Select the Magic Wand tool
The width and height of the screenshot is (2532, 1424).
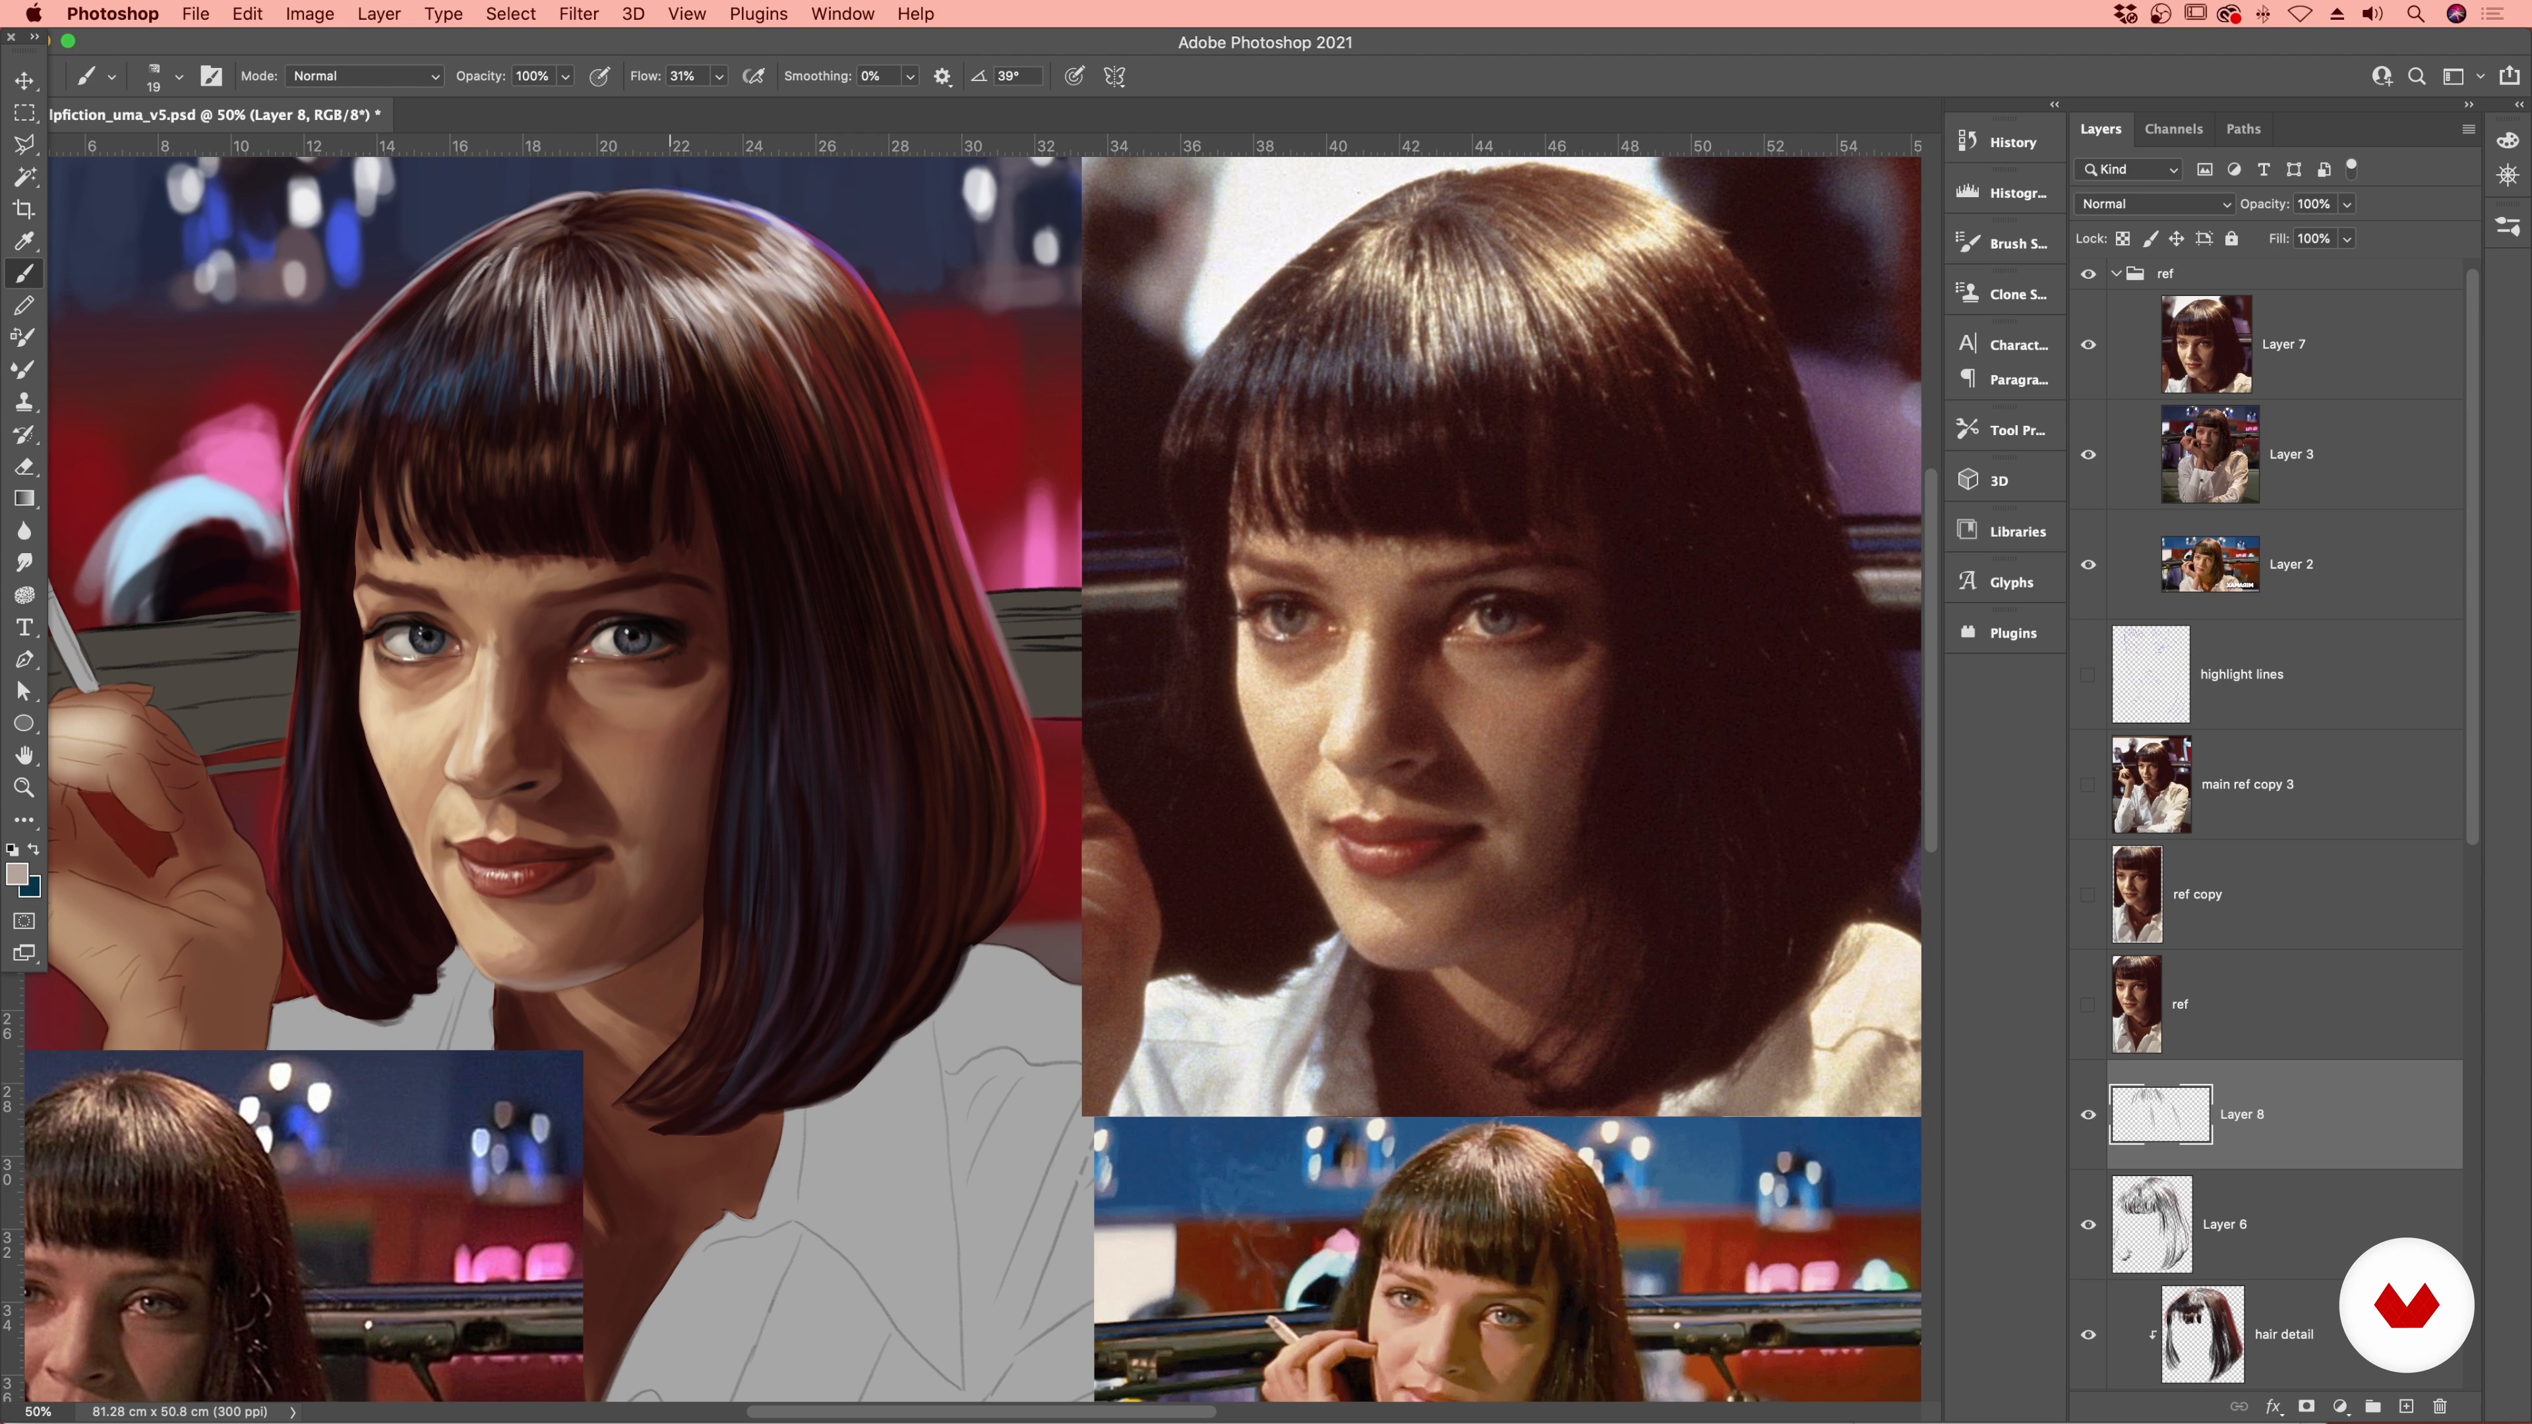click(24, 177)
